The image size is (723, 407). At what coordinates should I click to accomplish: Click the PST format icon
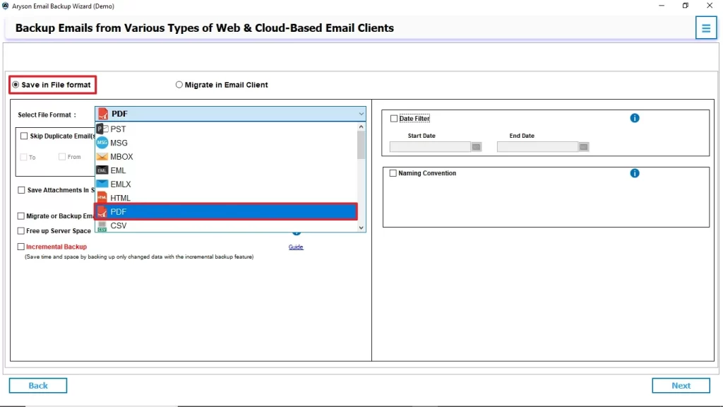[102, 129]
